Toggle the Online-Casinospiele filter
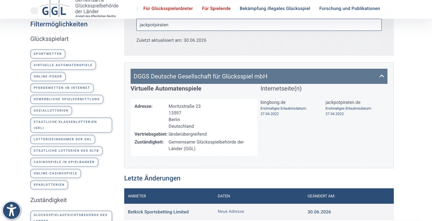The height and width of the screenshot is (221, 432). [x=55, y=173]
